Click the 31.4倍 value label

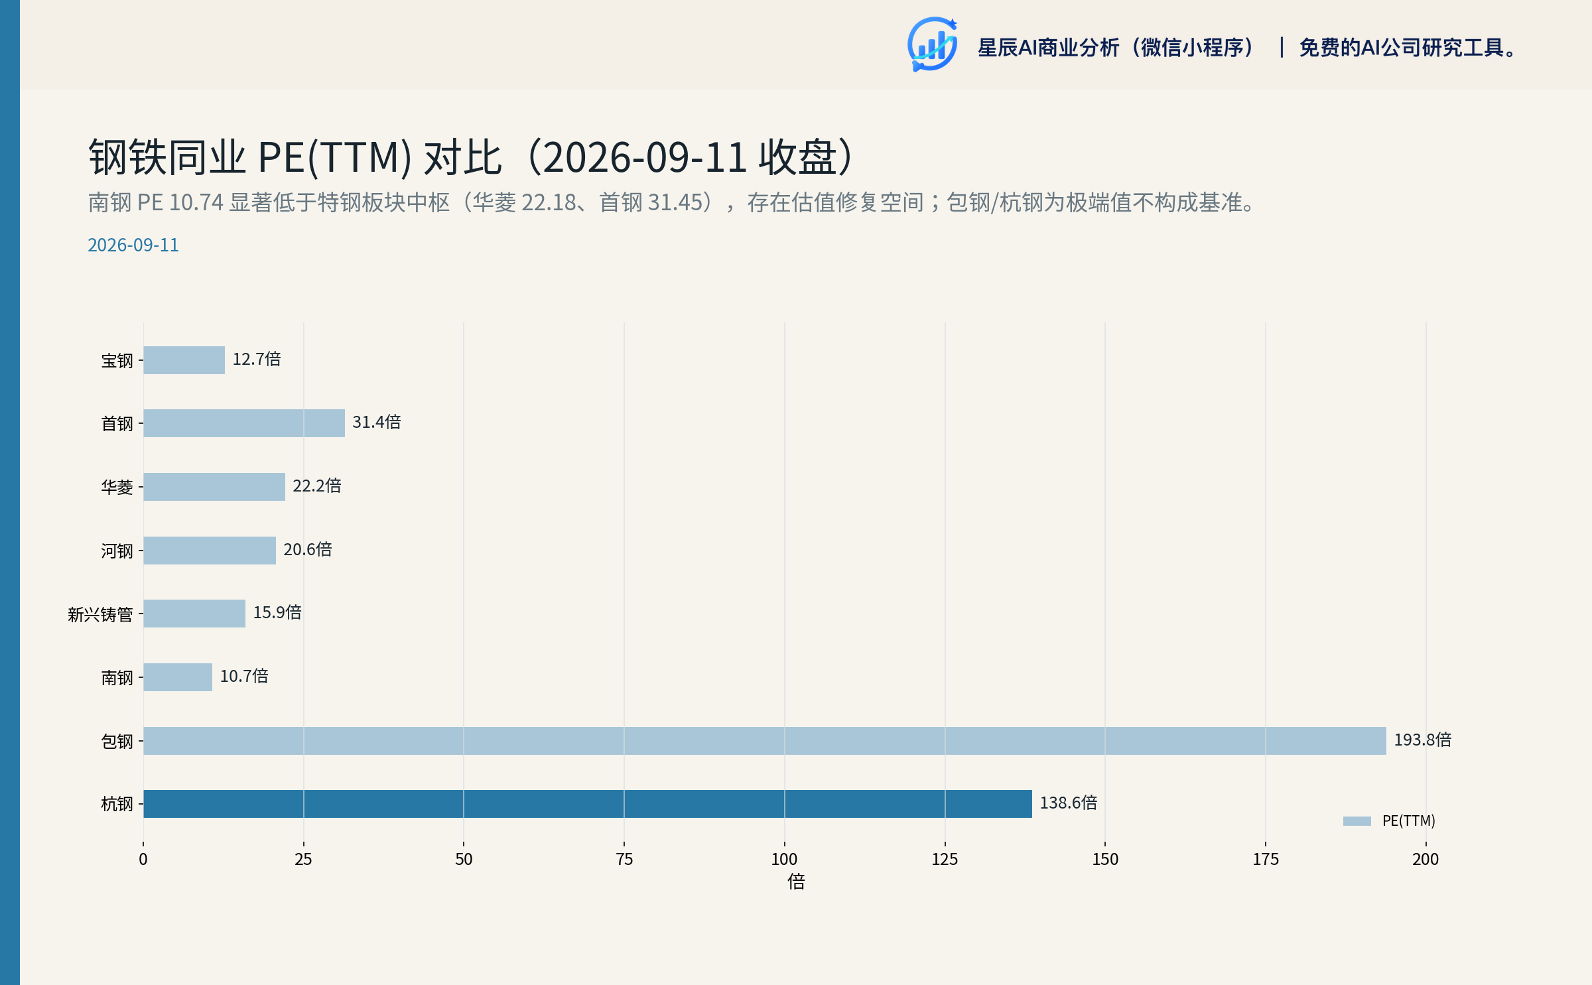pyautogui.click(x=377, y=423)
